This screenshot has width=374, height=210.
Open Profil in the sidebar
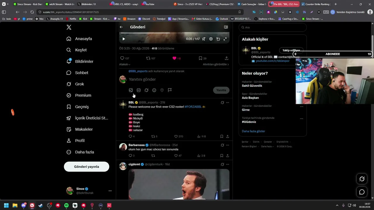75,141
